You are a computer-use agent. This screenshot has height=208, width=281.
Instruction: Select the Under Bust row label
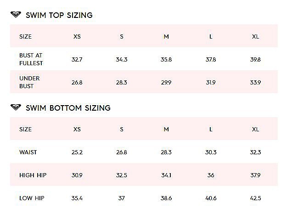click(29, 82)
